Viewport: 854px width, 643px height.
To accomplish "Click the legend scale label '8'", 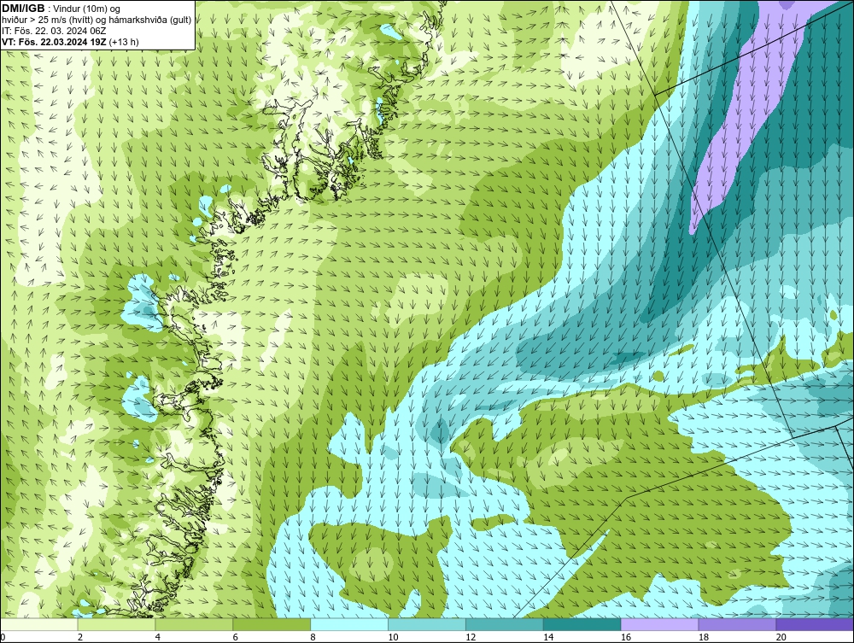I will (313, 637).
